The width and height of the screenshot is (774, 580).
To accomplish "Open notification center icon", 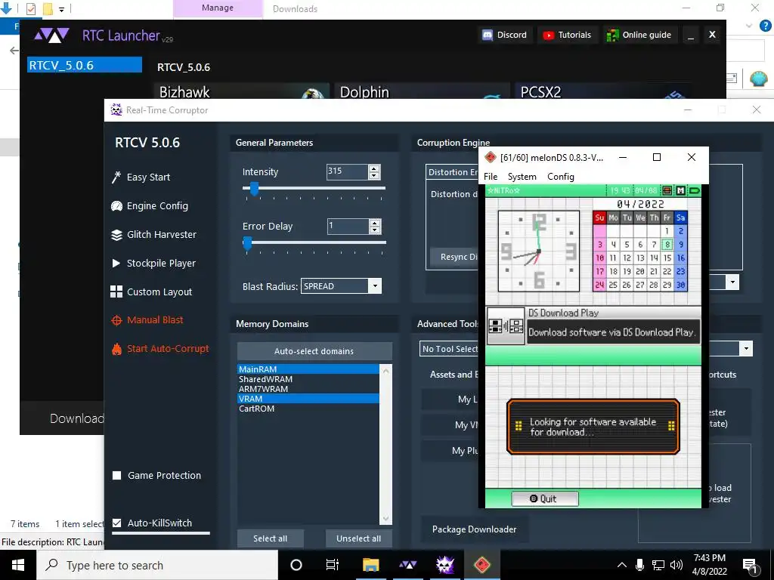I will click(751, 565).
